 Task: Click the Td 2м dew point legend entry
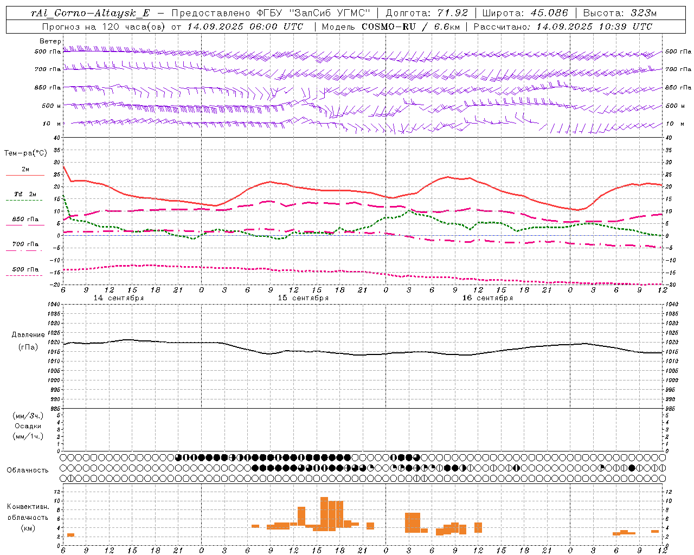25,194
